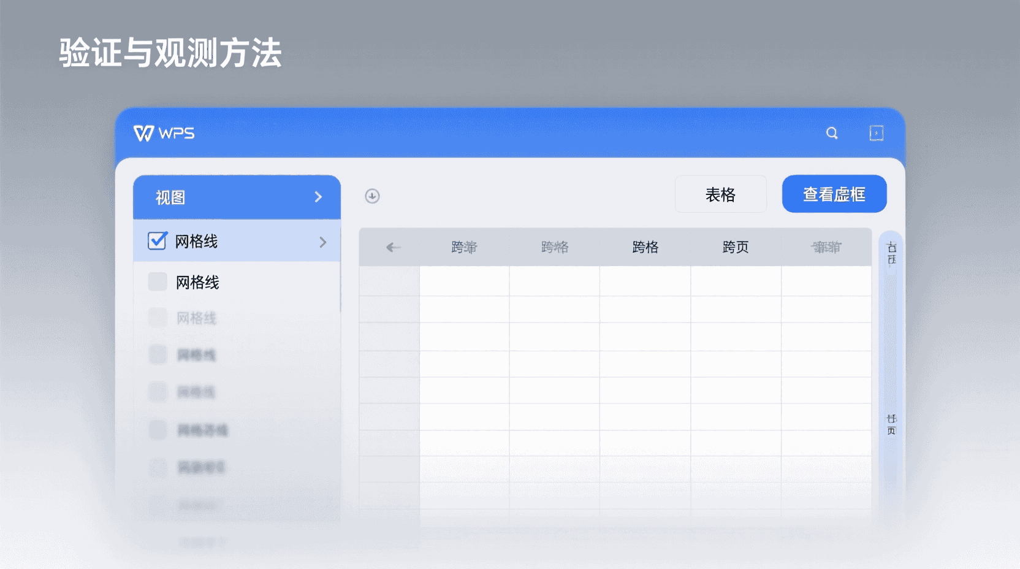Expand the checked 网格线 row chevron

click(323, 242)
